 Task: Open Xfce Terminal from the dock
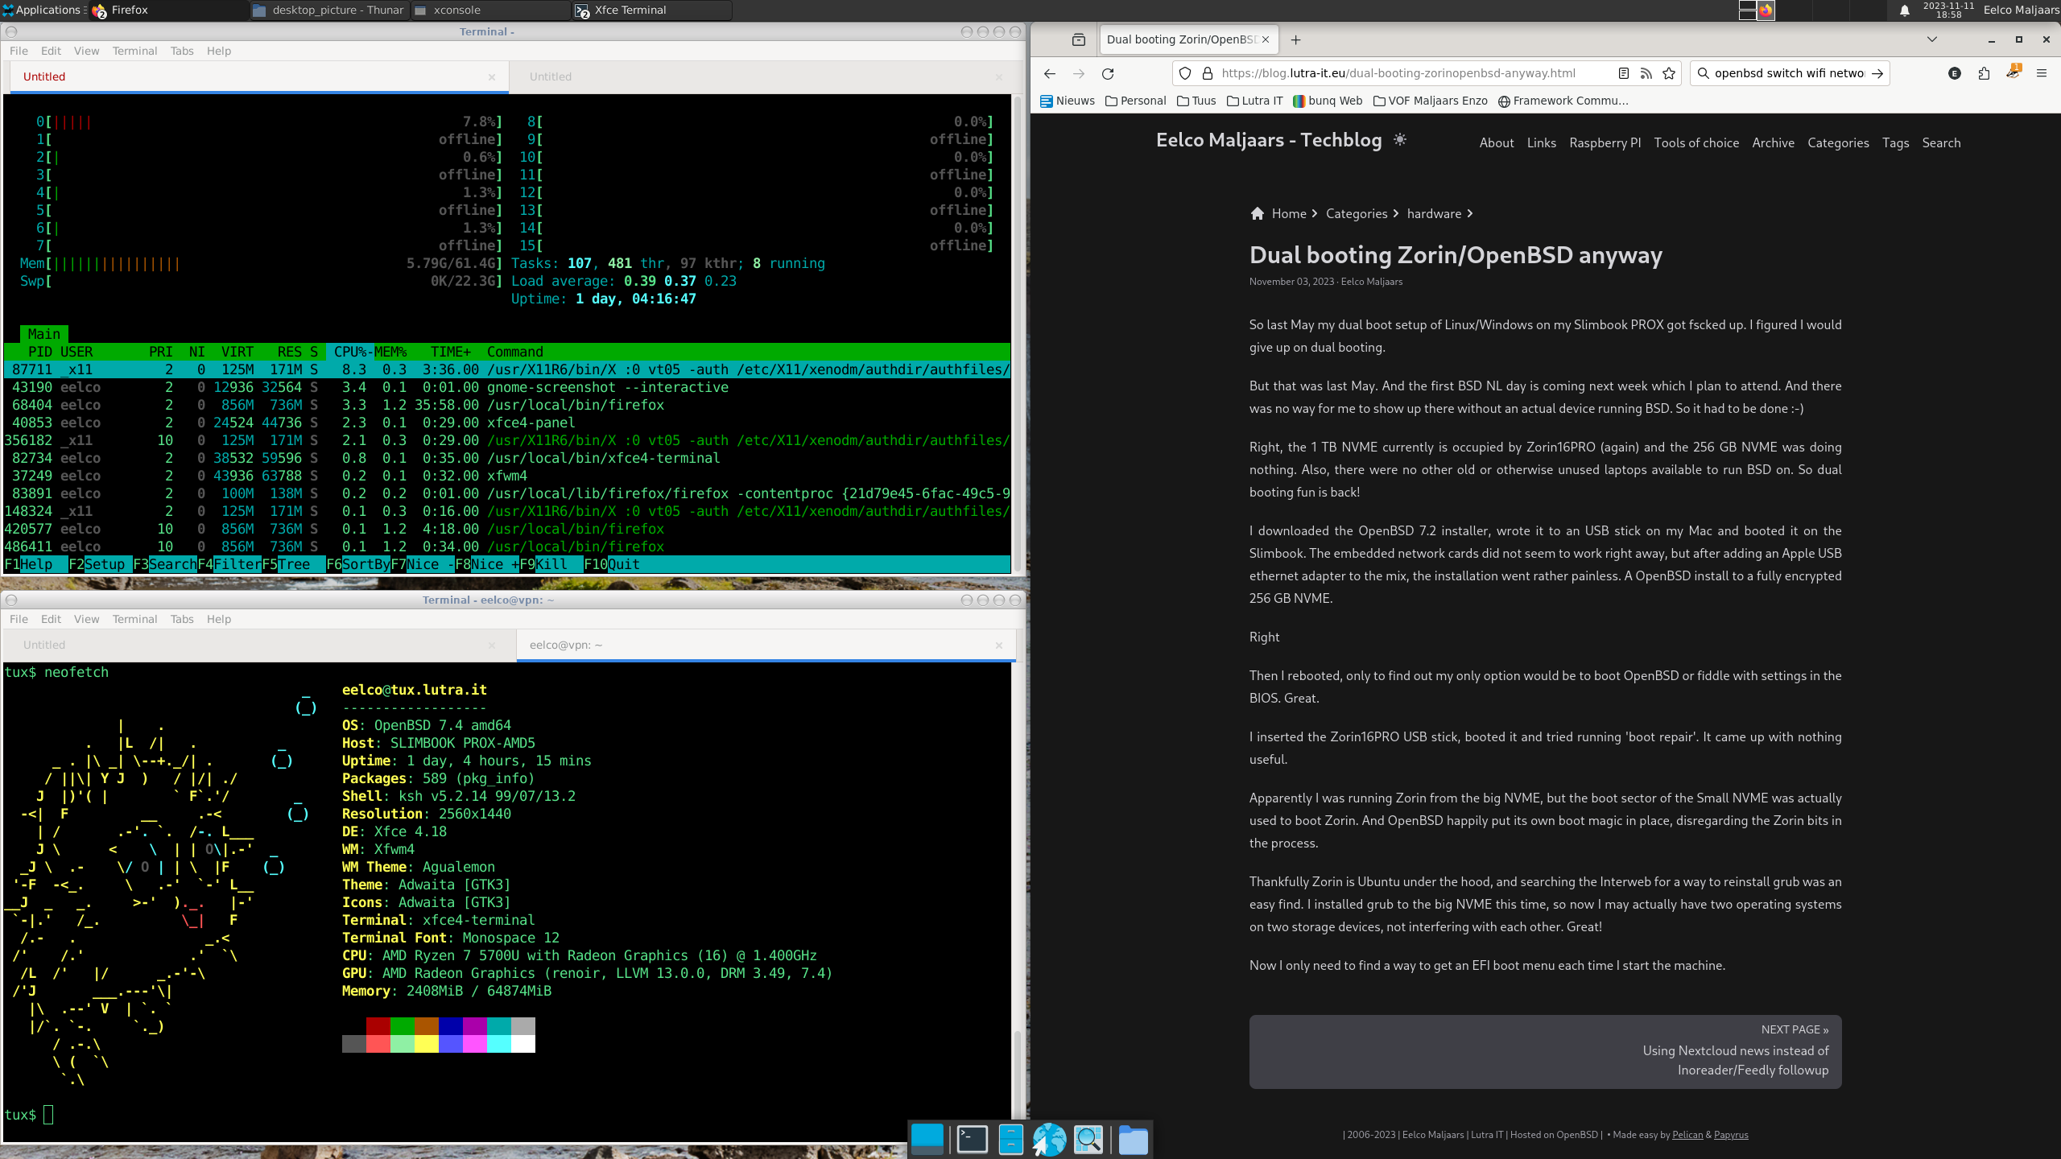point(971,1138)
